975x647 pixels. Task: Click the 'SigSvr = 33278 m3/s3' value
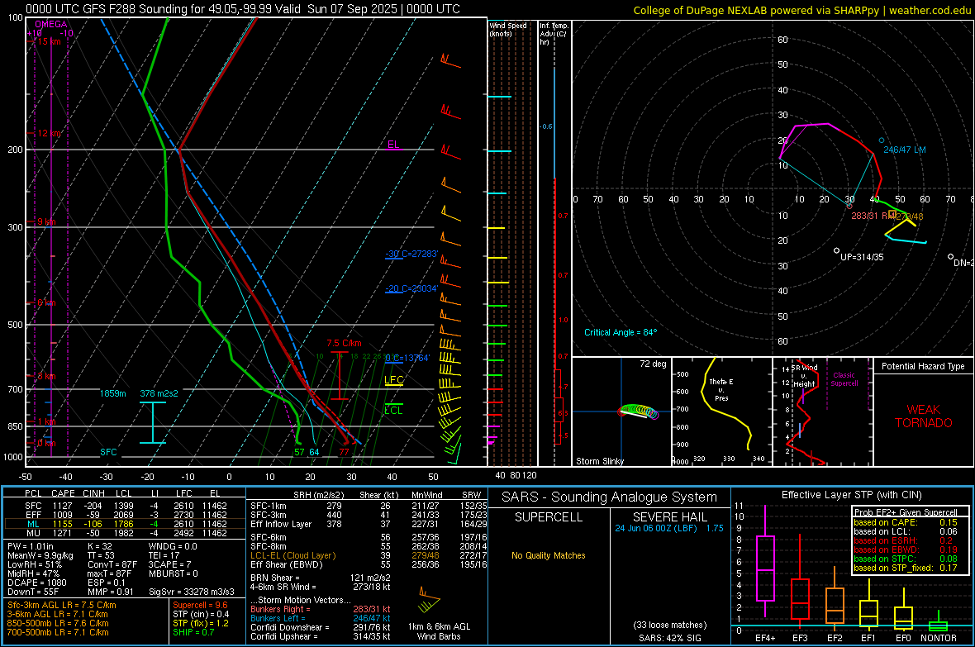192,592
